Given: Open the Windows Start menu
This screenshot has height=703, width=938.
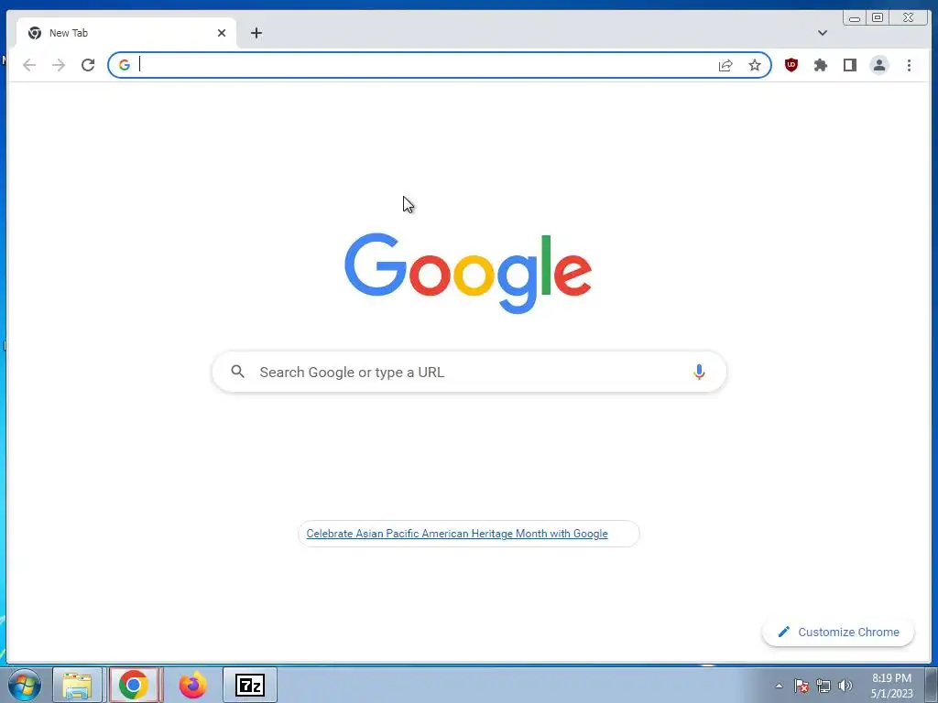Looking at the screenshot, I should point(24,685).
